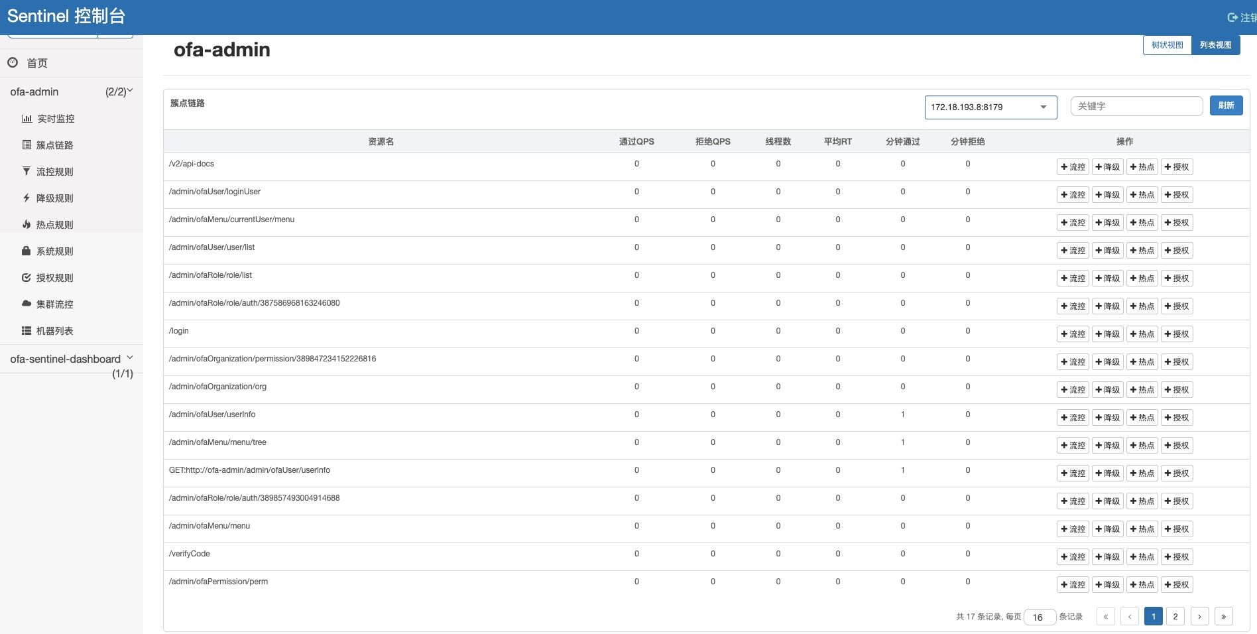Click the logout icon in the top bar
The height and width of the screenshot is (634, 1257).
tap(1232, 18)
